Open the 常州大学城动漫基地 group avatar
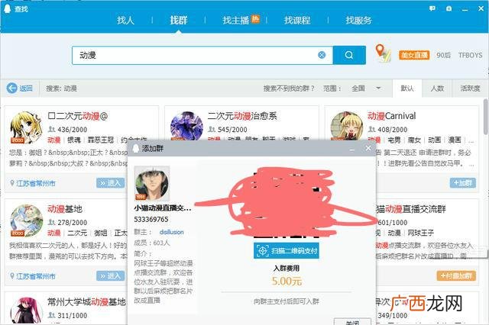Viewport: 489px width, 325px height. point(26,311)
